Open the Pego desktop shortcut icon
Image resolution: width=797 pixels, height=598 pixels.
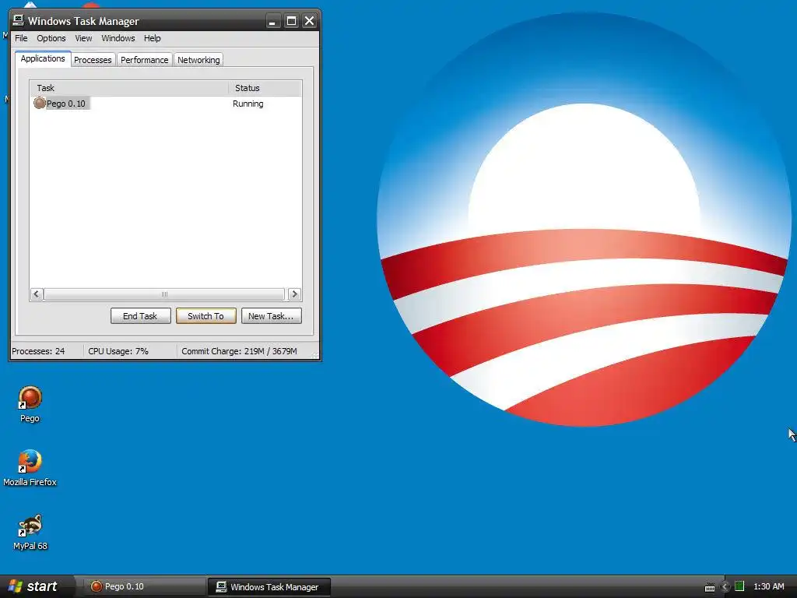(x=30, y=398)
